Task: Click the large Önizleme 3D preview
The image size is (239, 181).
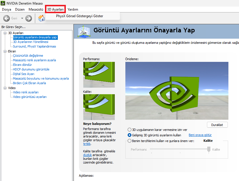Action: tap(177, 91)
